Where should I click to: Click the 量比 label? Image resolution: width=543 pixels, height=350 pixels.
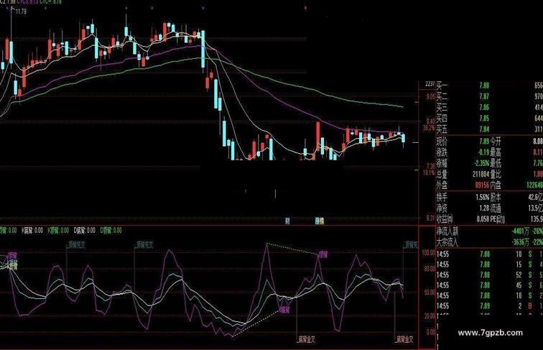point(496,175)
